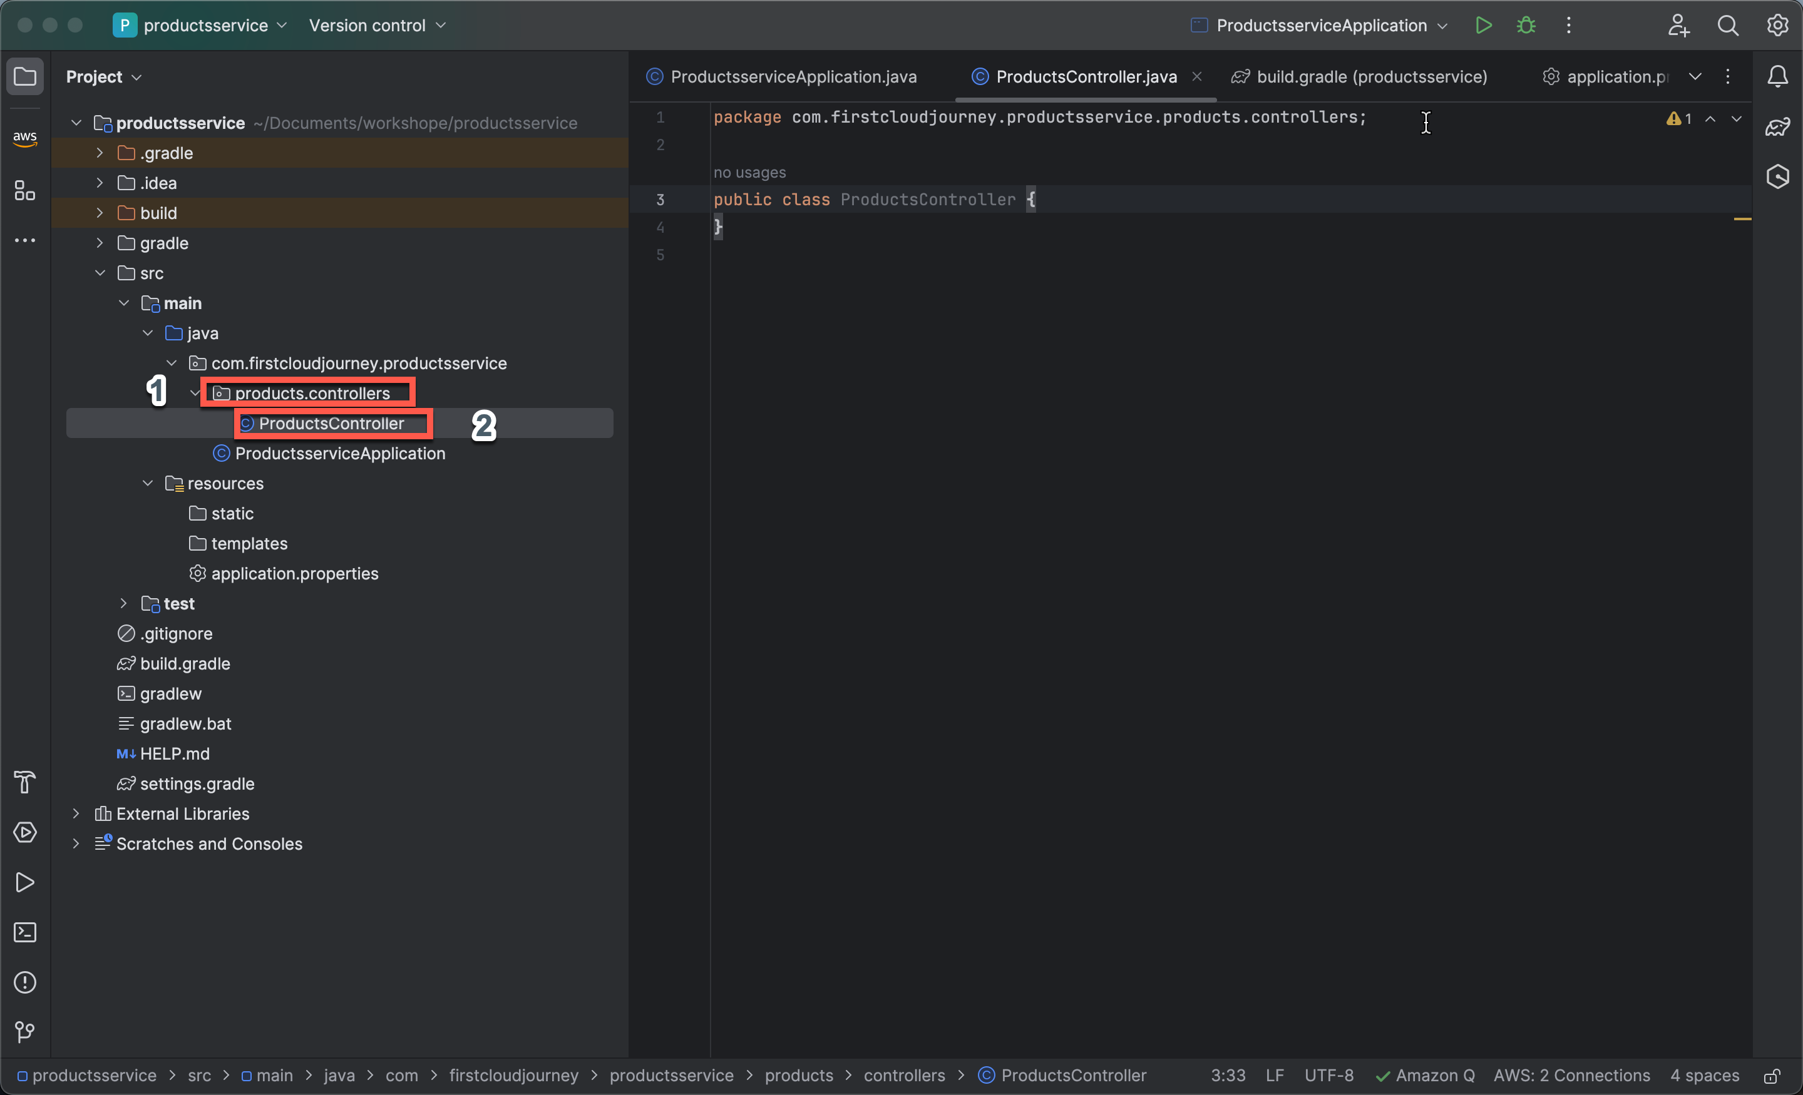The image size is (1803, 1095).
Task: Open the Services tool window icon
Action: click(x=25, y=832)
